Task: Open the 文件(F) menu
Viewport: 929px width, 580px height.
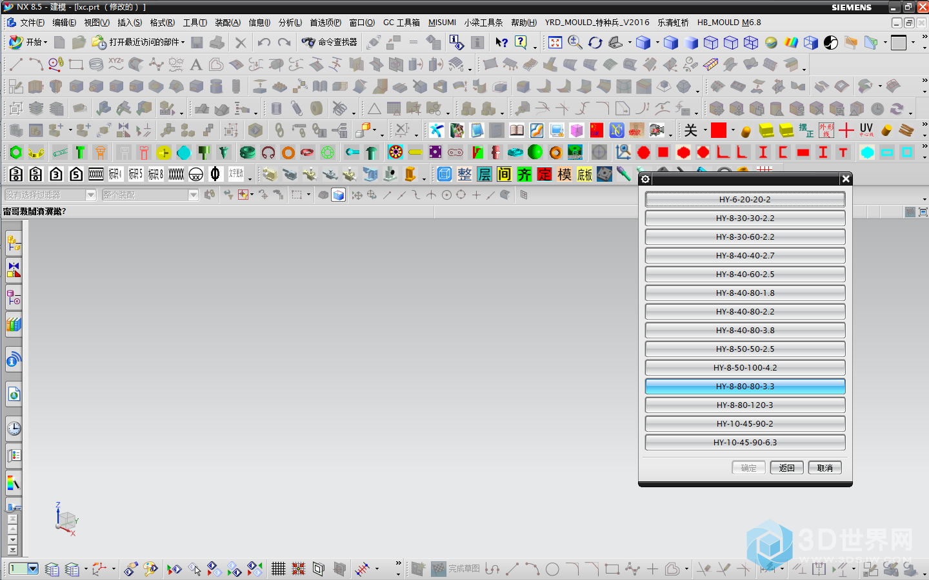Action: pyautogui.click(x=32, y=23)
